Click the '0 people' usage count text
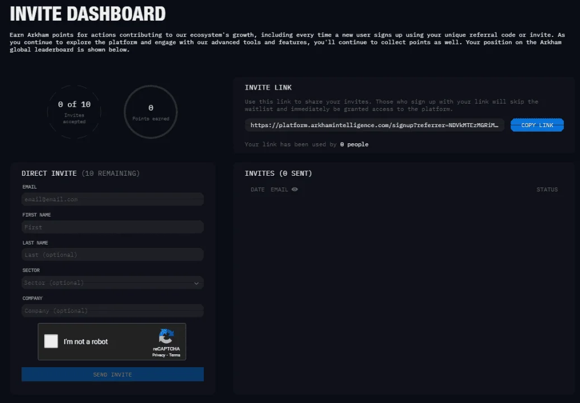The height and width of the screenshot is (403, 580). pyautogui.click(x=354, y=144)
